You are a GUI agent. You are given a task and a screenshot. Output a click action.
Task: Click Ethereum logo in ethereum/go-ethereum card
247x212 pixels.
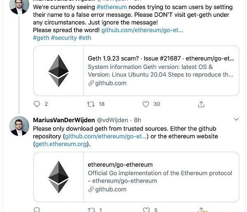point(58,177)
